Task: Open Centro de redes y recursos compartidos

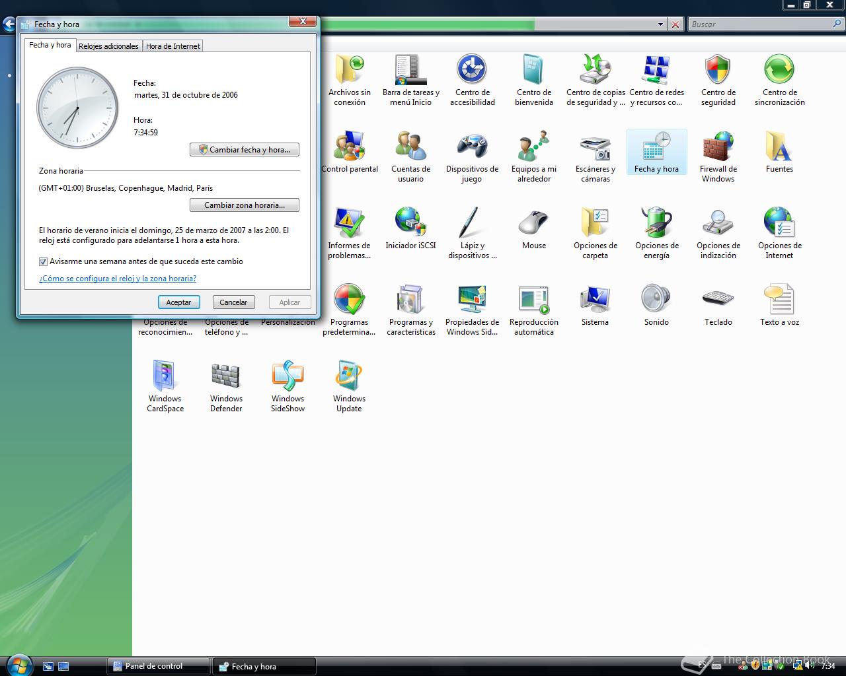Action: click(x=656, y=81)
